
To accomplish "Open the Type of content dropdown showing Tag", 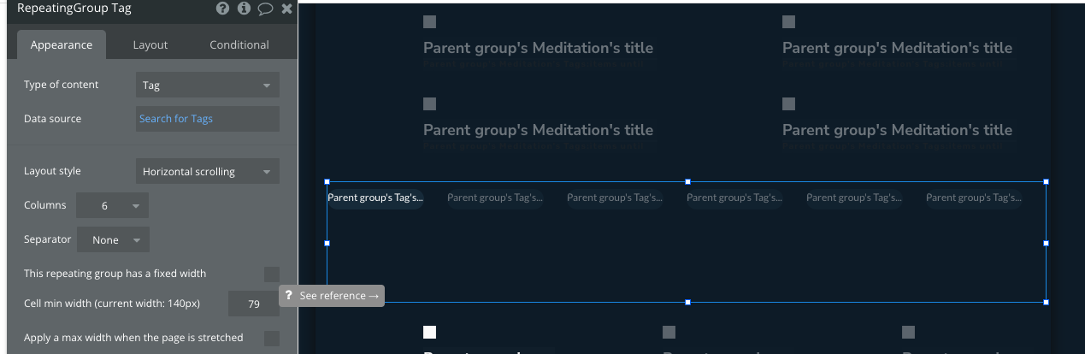I will 208,86.
